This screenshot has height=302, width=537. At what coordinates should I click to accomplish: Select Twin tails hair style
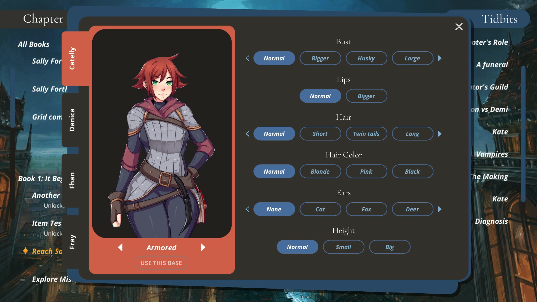pos(366,134)
